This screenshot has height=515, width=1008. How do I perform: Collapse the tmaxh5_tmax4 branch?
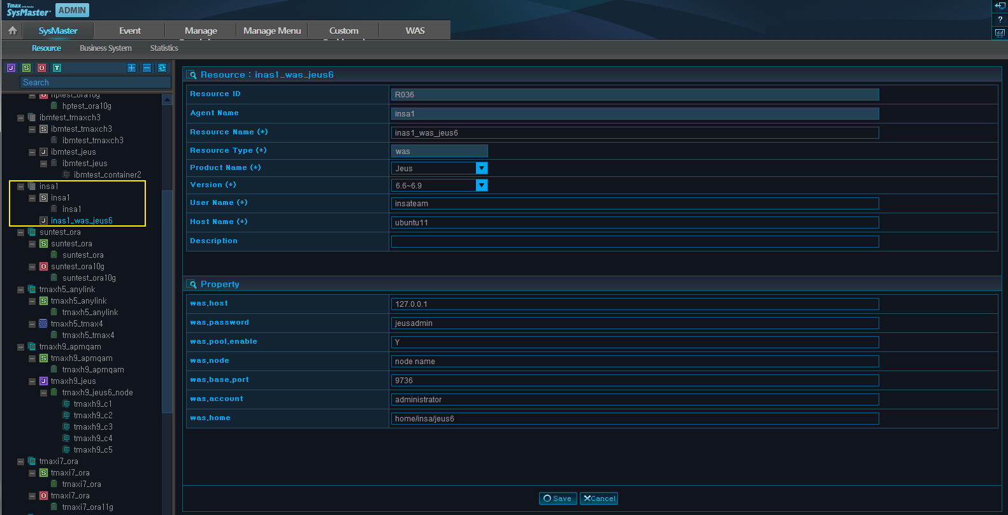[x=32, y=324]
